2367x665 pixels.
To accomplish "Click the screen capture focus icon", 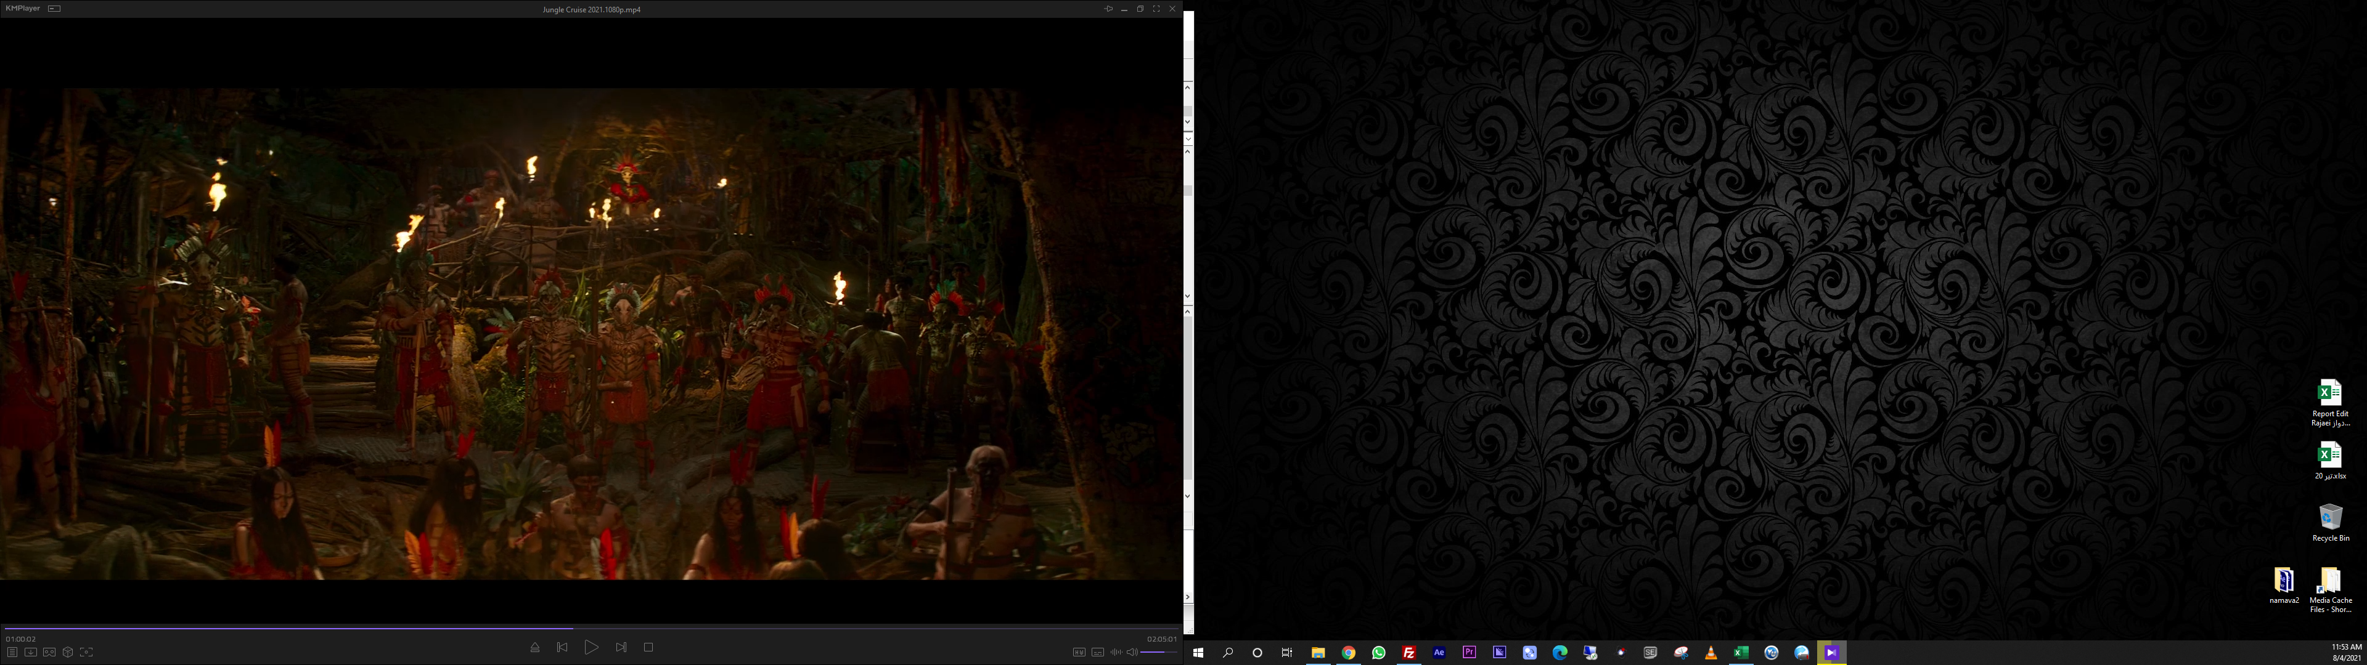I will coord(86,652).
